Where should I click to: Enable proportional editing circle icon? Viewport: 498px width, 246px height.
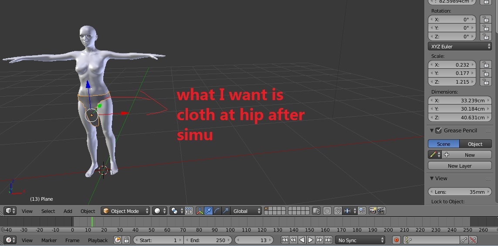tap(327, 211)
